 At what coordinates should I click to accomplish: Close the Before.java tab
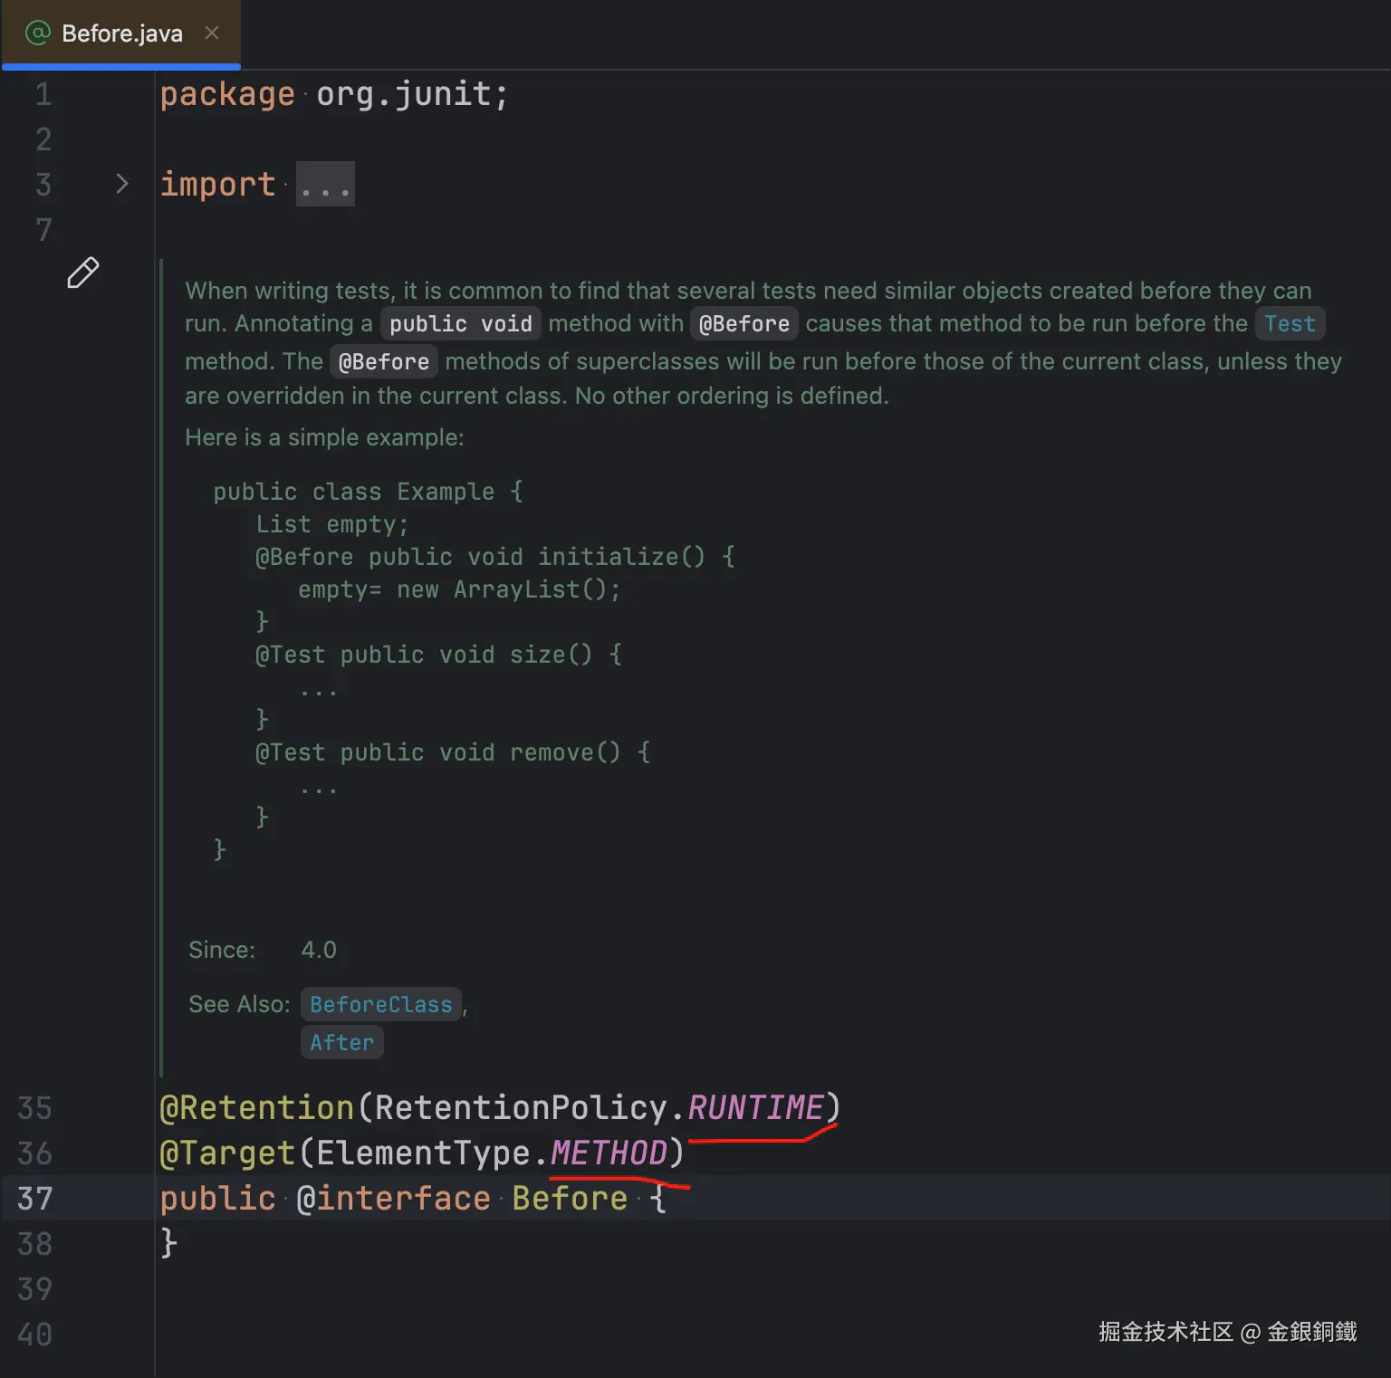tap(212, 33)
